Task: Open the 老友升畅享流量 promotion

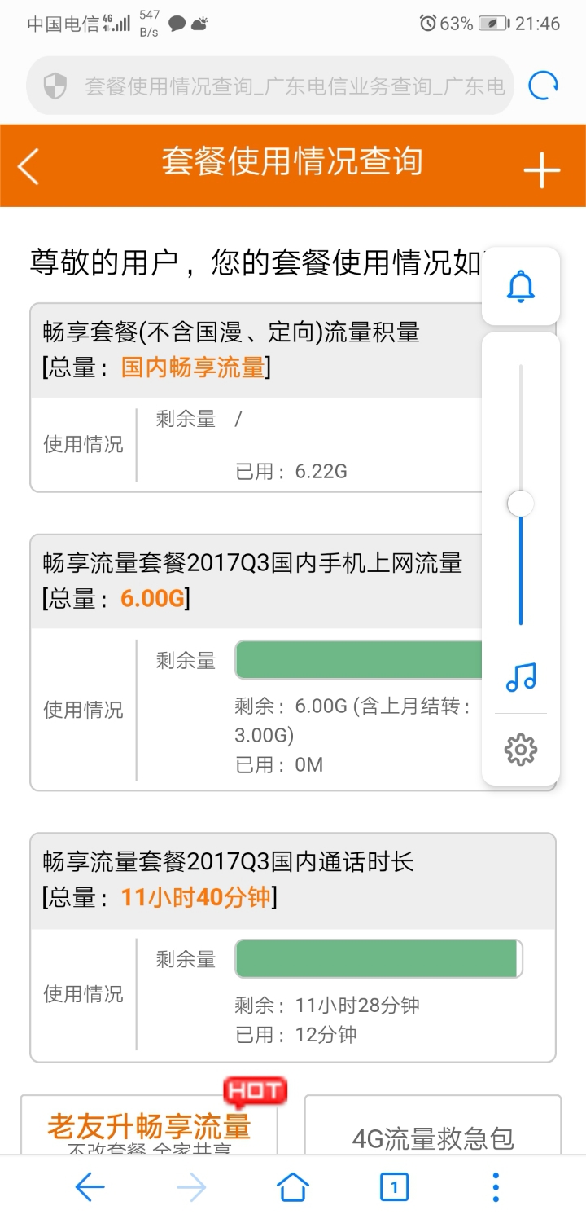Action: click(149, 1128)
